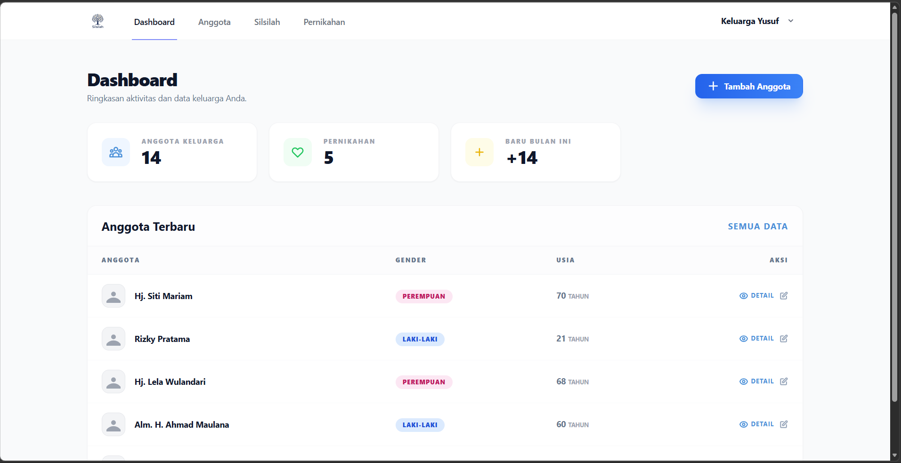Open the Semua Data link
901x463 pixels.
758,227
